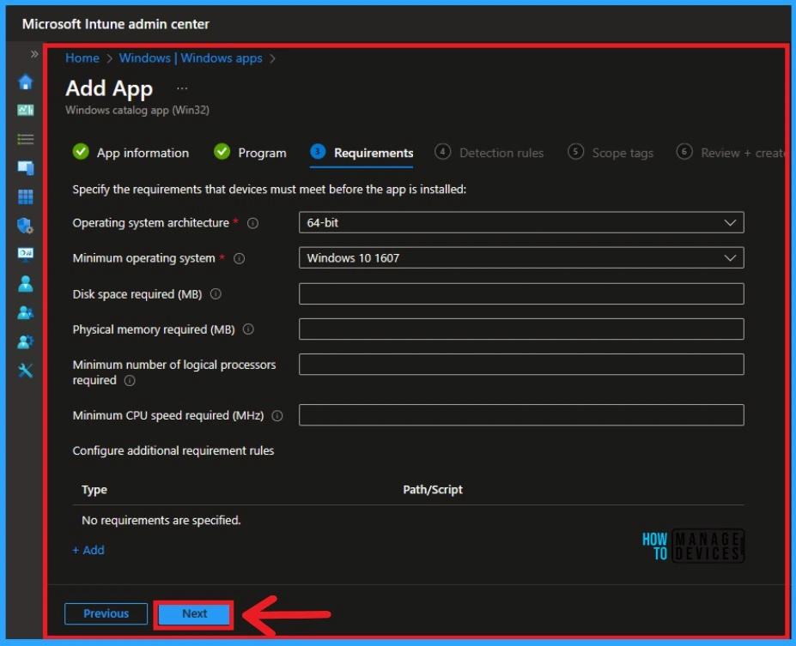Select the Requirements step tab

point(362,153)
